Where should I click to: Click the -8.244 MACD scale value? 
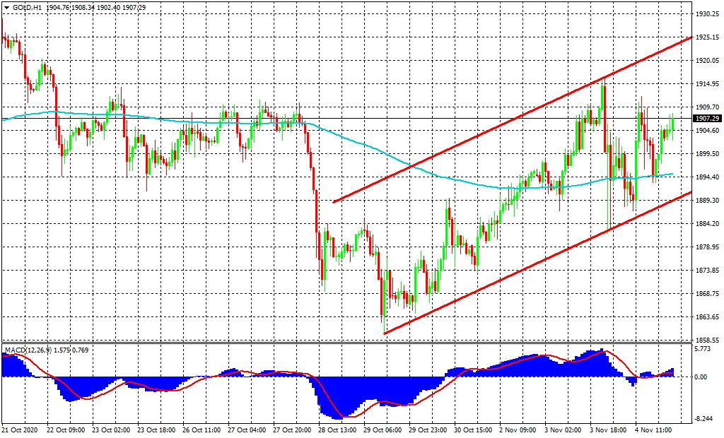(x=704, y=419)
